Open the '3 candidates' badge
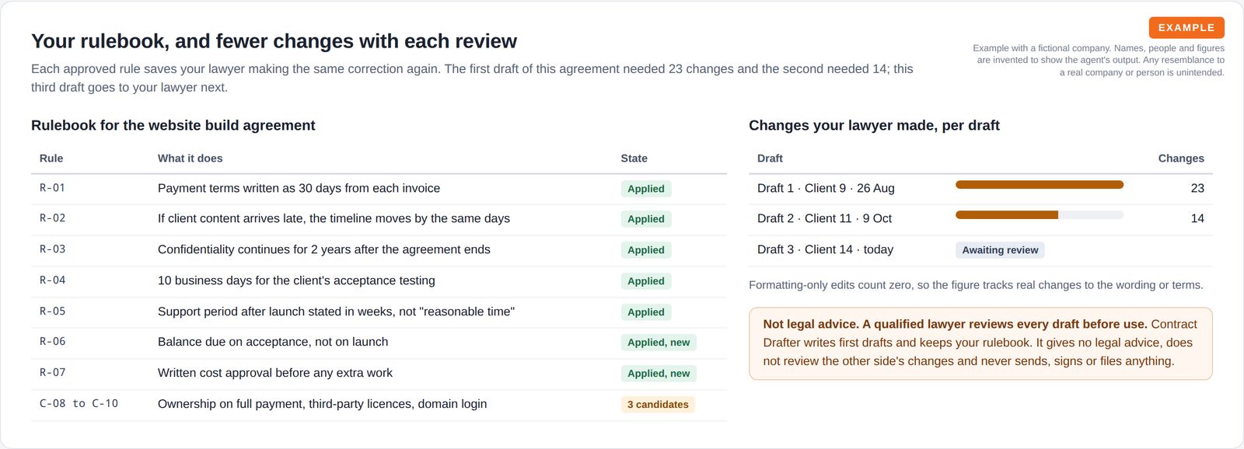 [x=658, y=405]
